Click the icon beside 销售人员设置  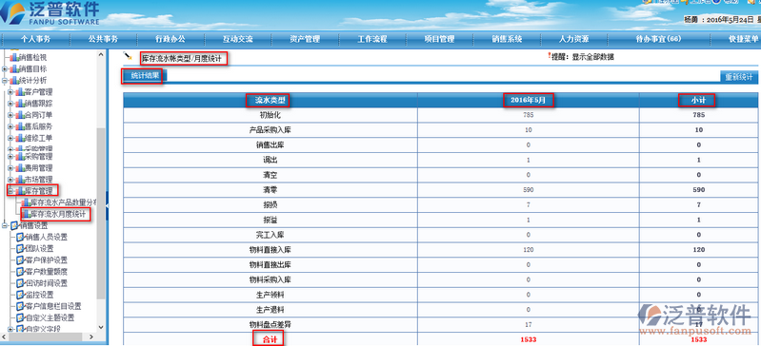click(20, 237)
